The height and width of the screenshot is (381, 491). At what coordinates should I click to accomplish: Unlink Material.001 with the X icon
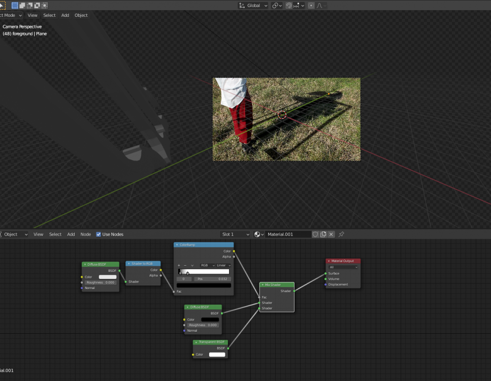(331, 234)
